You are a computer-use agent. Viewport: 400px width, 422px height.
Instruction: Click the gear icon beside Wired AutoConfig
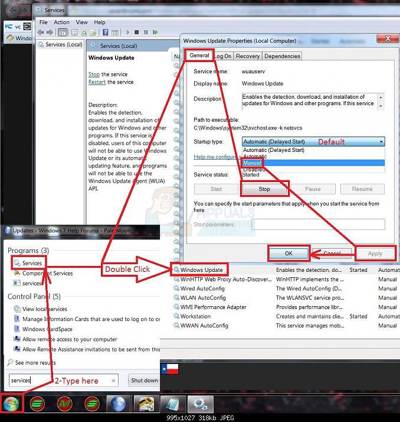[x=176, y=288]
